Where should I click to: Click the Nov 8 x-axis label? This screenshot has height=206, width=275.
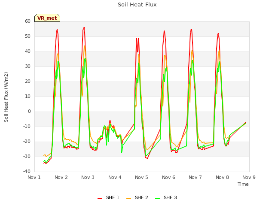click(222, 177)
